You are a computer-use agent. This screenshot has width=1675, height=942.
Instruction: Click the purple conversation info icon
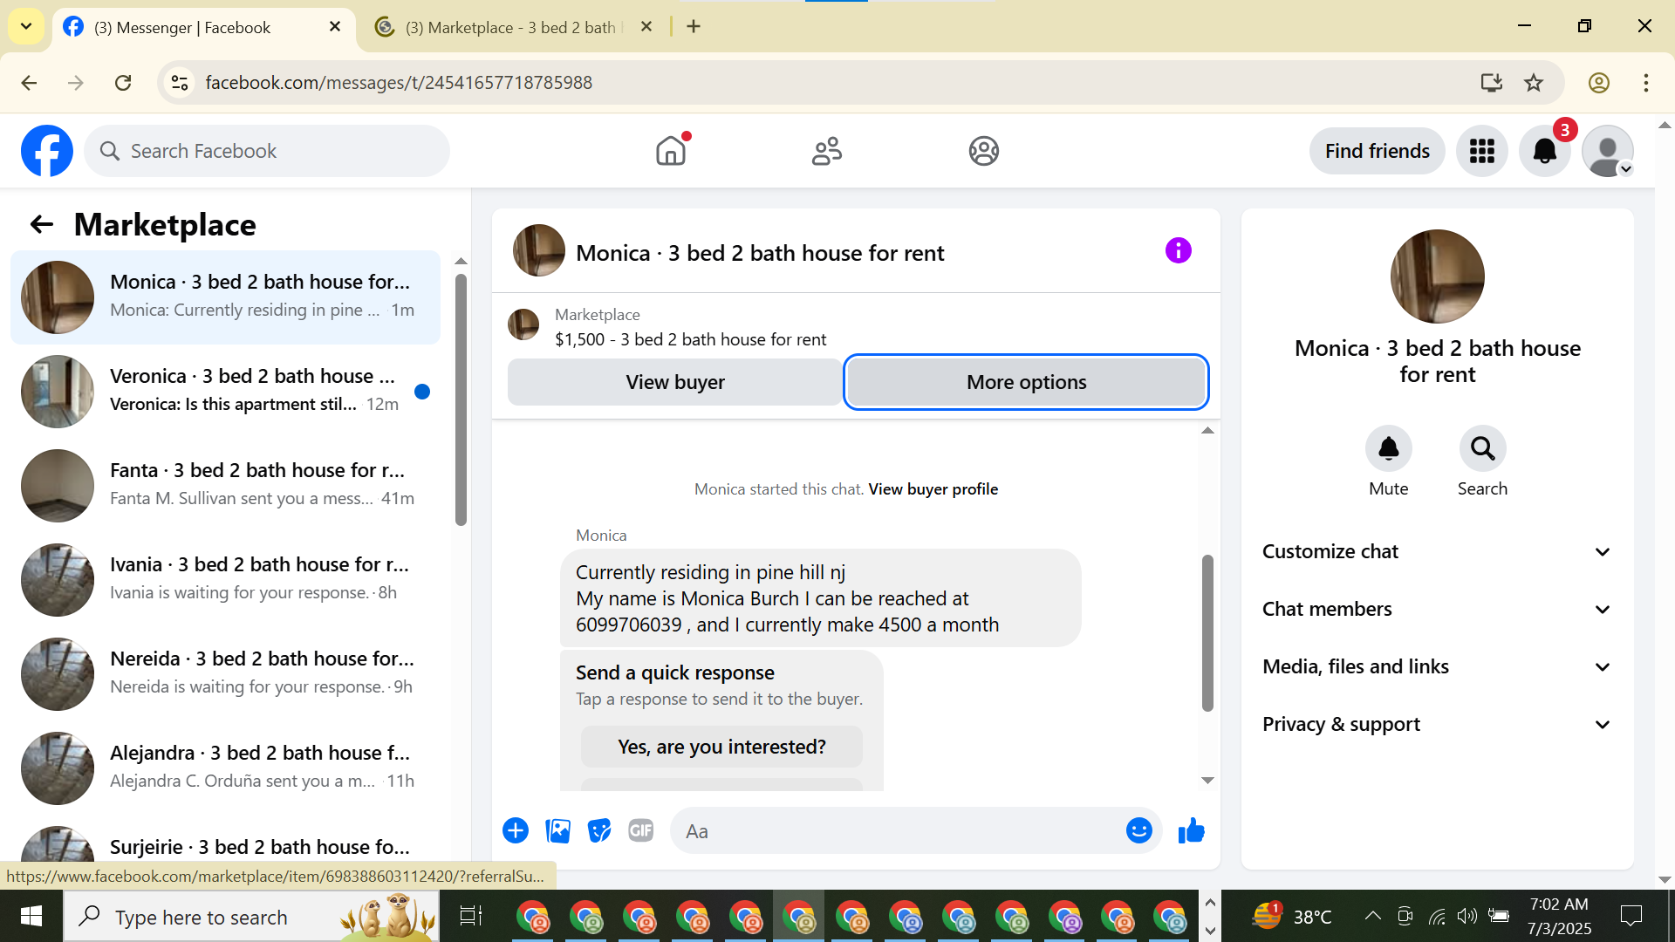pos(1178,251)
